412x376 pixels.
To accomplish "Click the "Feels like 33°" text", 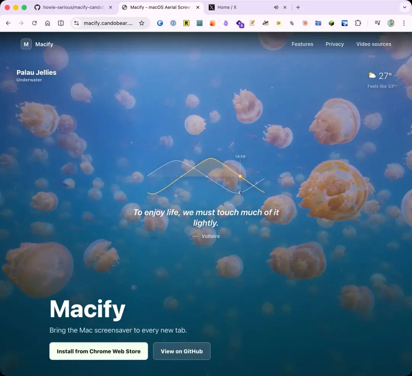I will pos(381,86).
